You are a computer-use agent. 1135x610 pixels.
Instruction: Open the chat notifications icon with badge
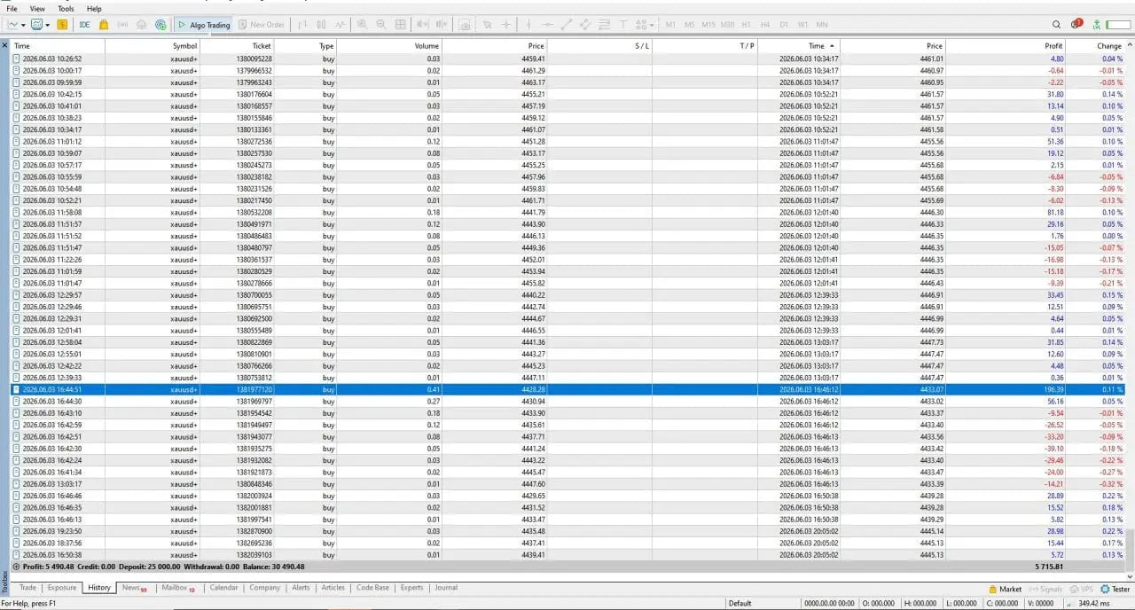1076,25
